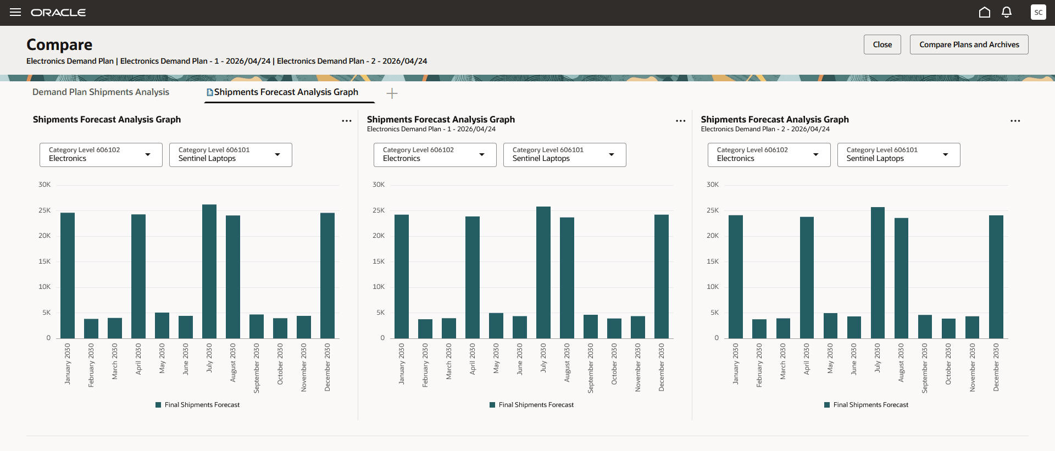Go to the Home page icon
The height and width of the screenshot is (451, 1055).
pos(985,12)
